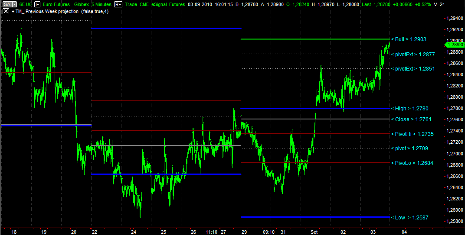Click the 'Set' month label on the time axis
The image size is (465, 235).
[x=314, y=232]
